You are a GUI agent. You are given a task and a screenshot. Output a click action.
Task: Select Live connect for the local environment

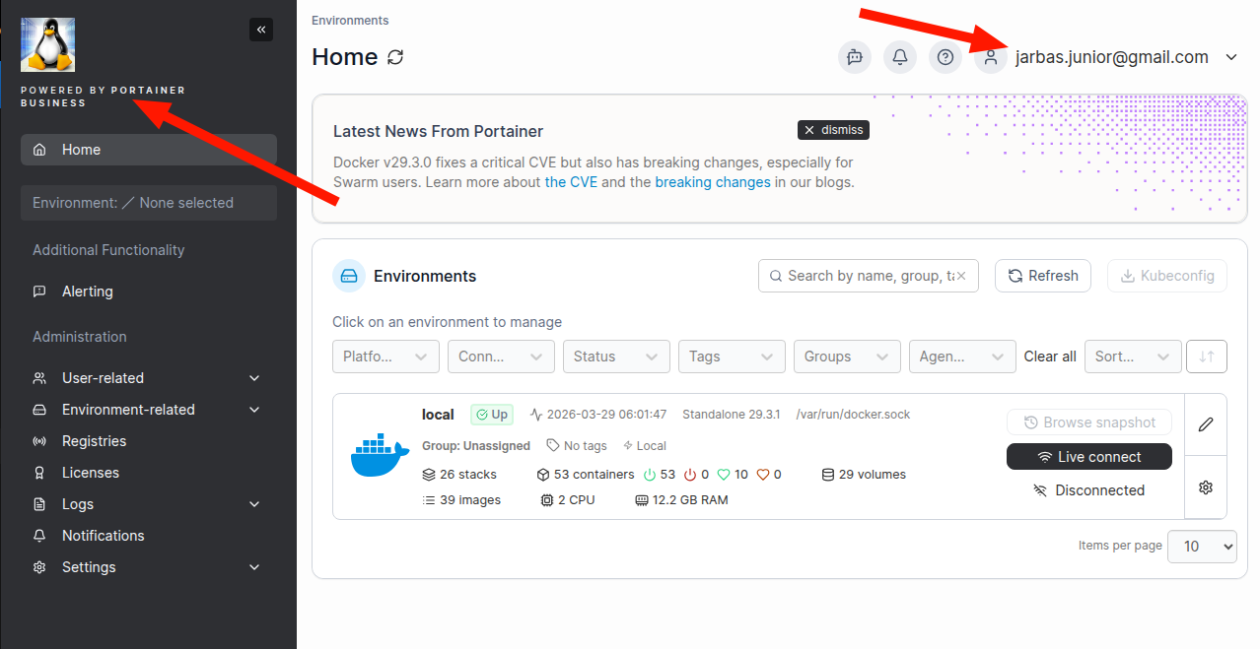click(1088, 456)
